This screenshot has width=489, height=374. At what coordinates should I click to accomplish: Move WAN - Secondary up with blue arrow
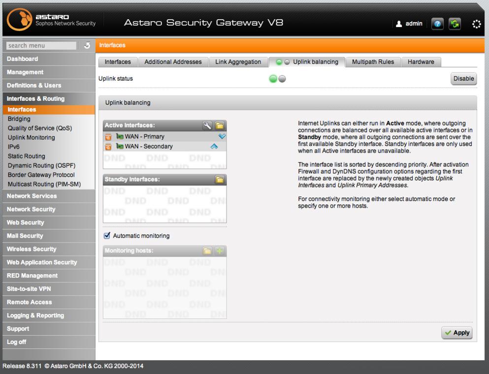(x=214, y=146)
